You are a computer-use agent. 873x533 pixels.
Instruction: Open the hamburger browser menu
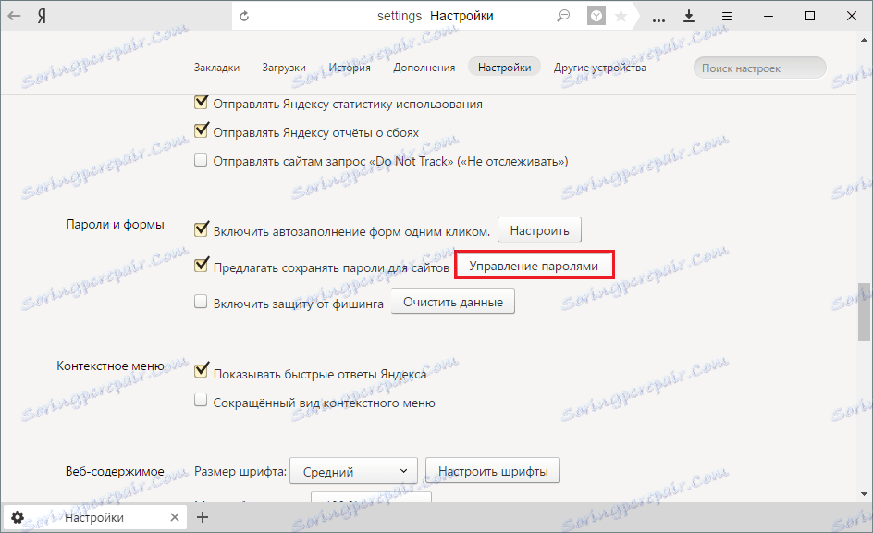(727, 16)
